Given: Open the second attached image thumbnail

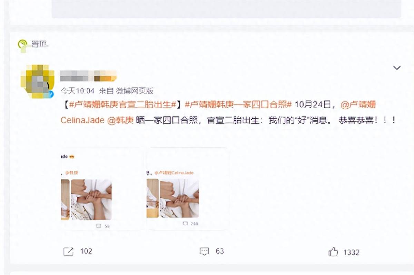Looking at the screenshot, I should coord(187,189).
